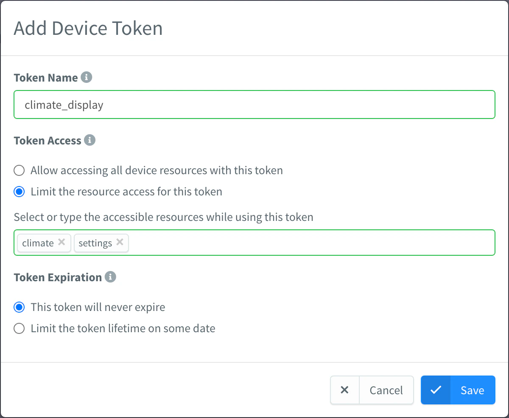This screenshot has height=418, width=509.
Task: Click the Token Access label
Action: coord(48,141)
